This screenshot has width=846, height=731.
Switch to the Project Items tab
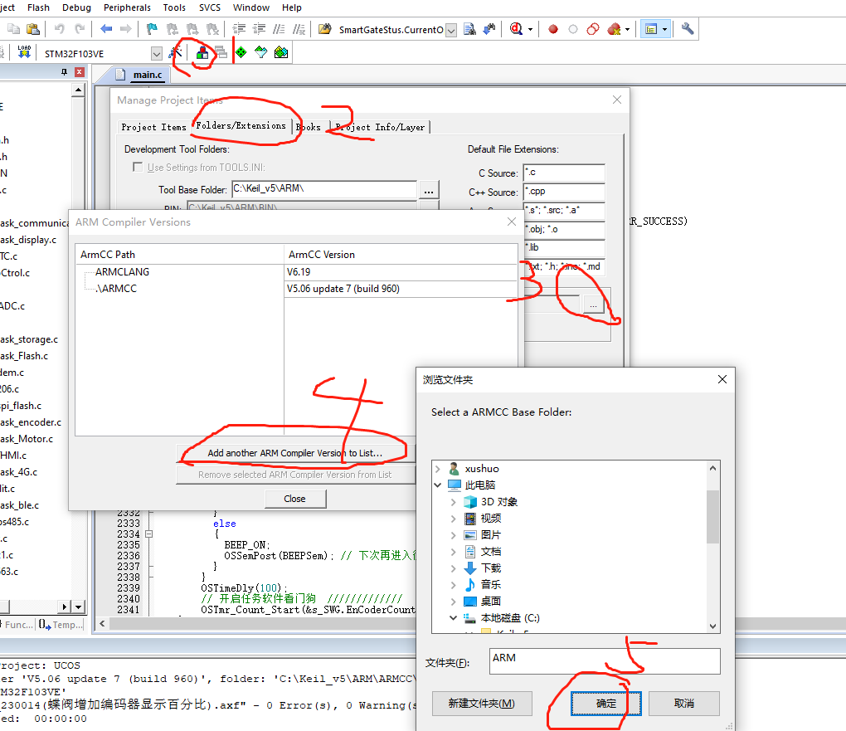pyautogui.click(x=153, y=127)
